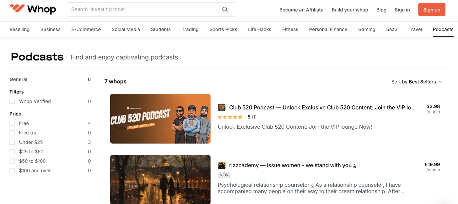Click the Whop logo

[33, 9]
